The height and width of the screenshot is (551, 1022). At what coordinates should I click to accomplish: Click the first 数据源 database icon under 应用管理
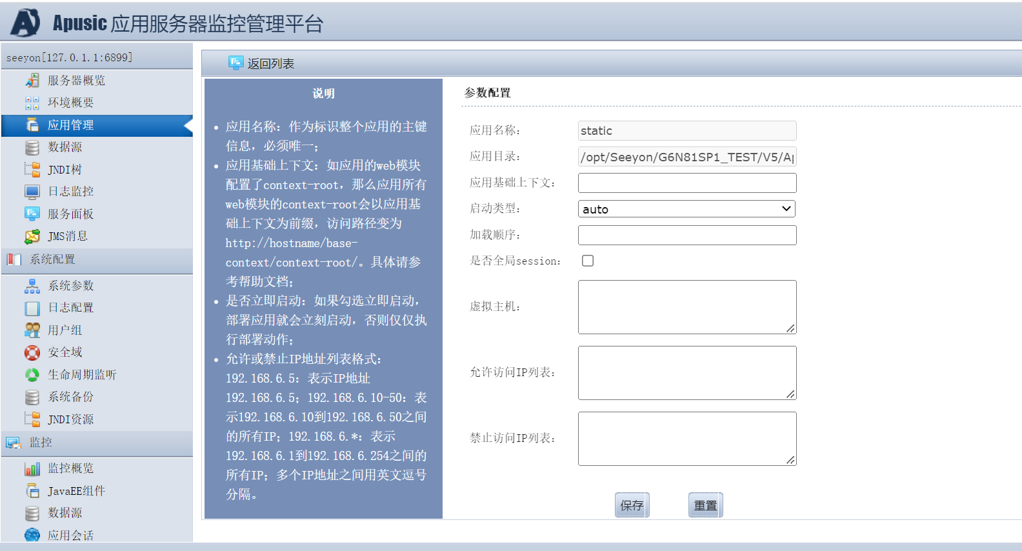32,147
